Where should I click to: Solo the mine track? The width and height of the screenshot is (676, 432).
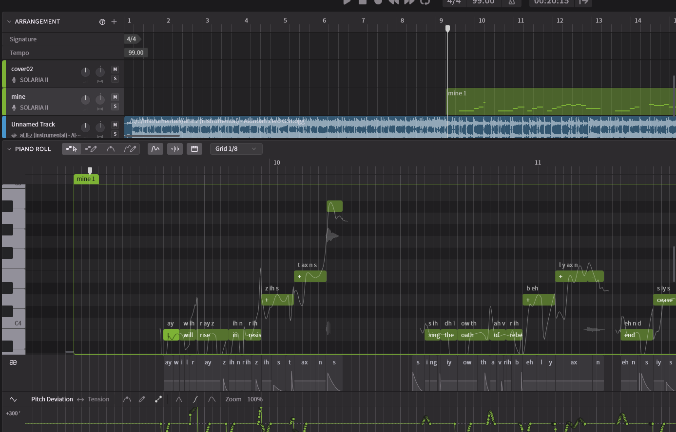pos(115,107)
